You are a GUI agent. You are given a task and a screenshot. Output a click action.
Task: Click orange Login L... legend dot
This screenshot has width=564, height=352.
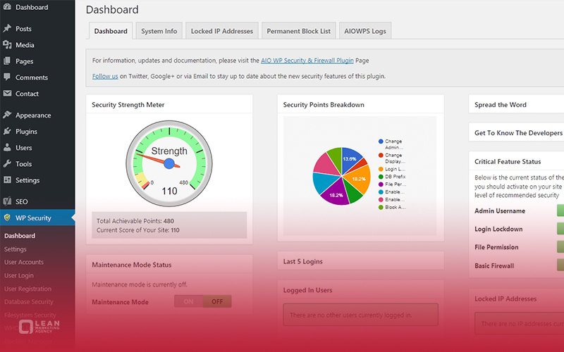pyautogui.click(x=381, y=169)
